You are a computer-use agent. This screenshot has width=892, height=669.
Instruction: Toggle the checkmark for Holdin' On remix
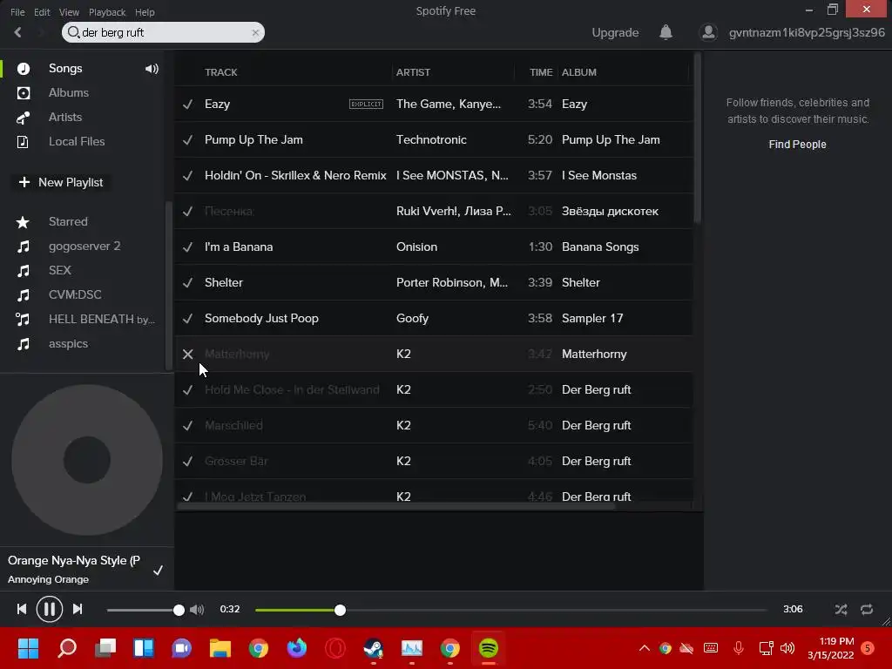point(188,176)
